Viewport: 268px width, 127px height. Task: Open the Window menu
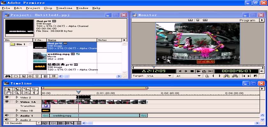tap(82, 8)
